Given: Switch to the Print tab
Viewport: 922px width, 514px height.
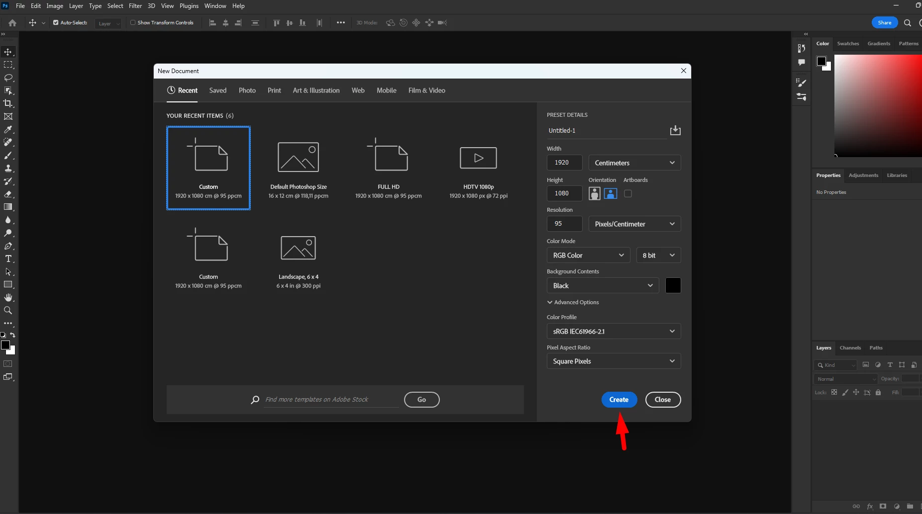Looking at the screenshot, I should (x=274, y=90).
